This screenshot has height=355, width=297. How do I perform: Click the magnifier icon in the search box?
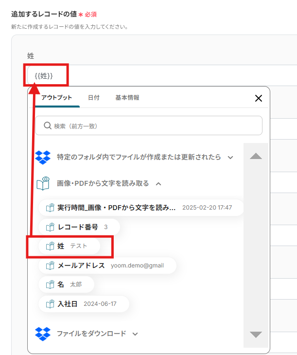click(48, 125)
